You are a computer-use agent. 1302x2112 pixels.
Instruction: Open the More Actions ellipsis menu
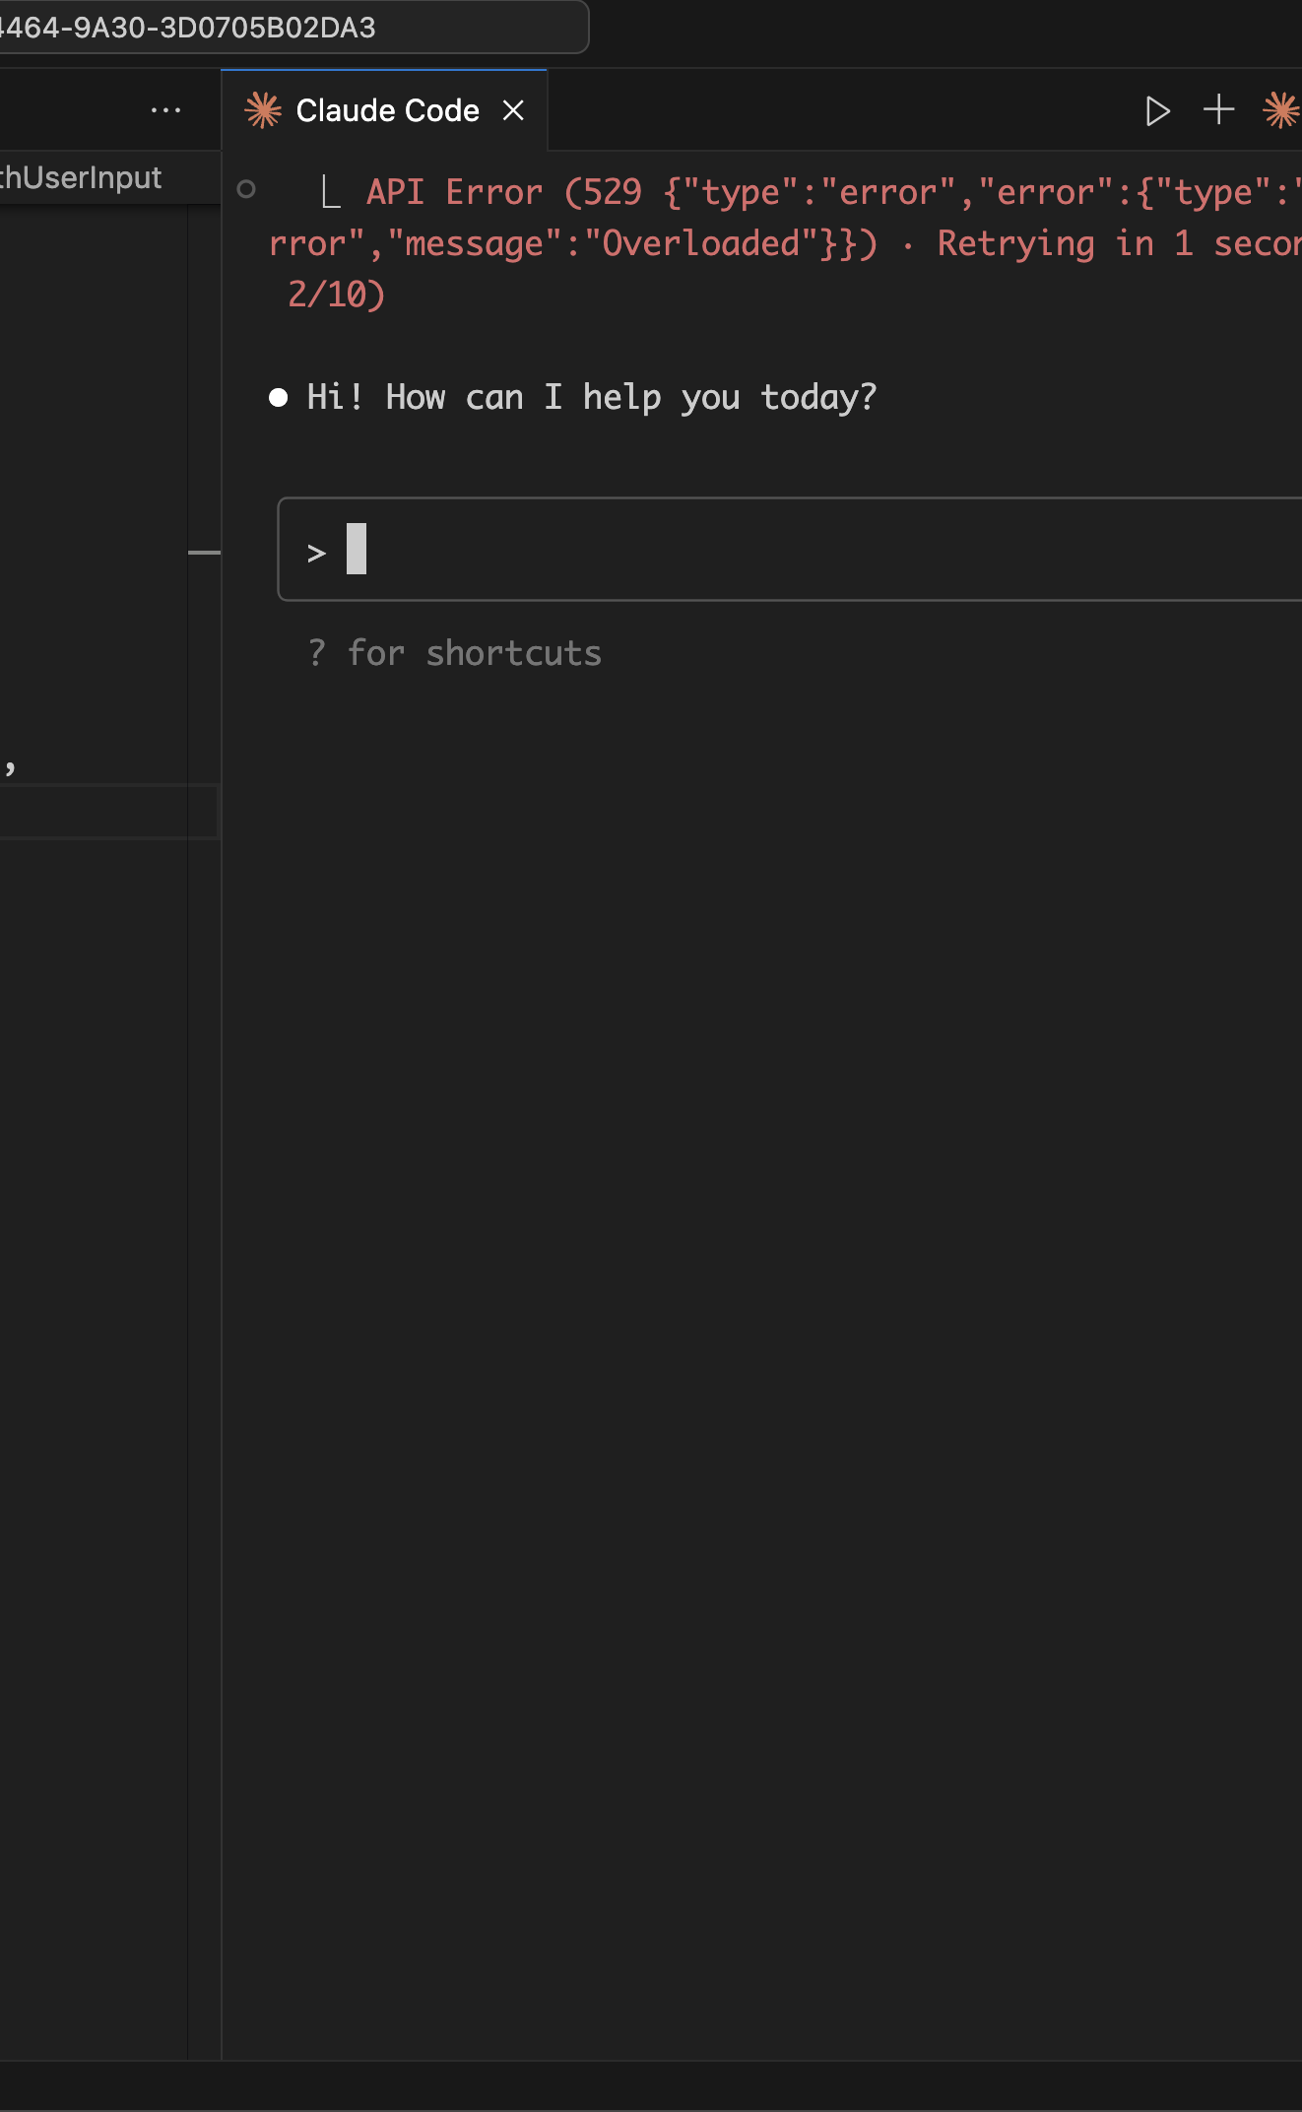pyautogui.click(x=165, y=110)
